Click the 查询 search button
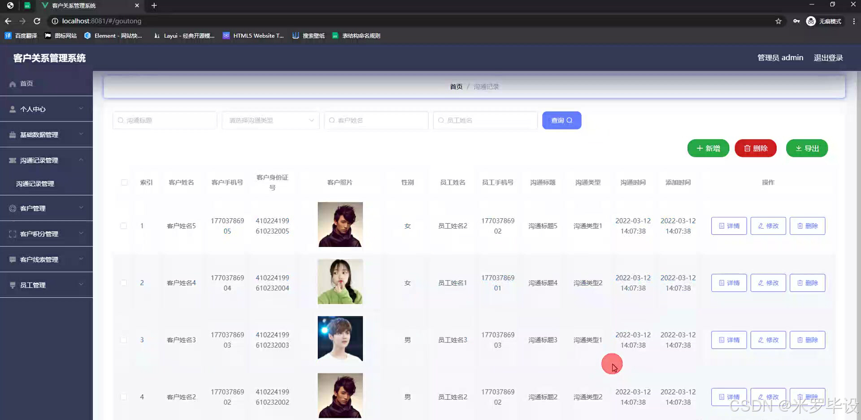This screenshot has height=420, width=861. tap(561, 120)
